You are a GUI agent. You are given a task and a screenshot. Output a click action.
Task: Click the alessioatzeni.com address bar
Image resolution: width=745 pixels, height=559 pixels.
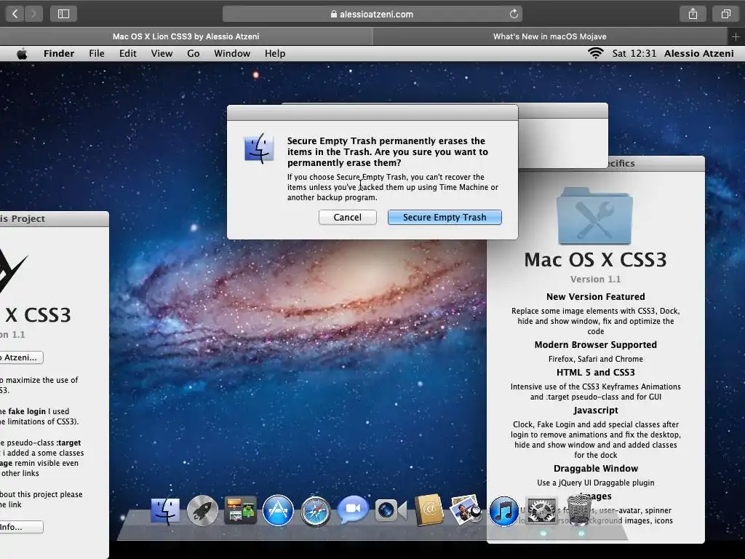click(x=372, y=14)
